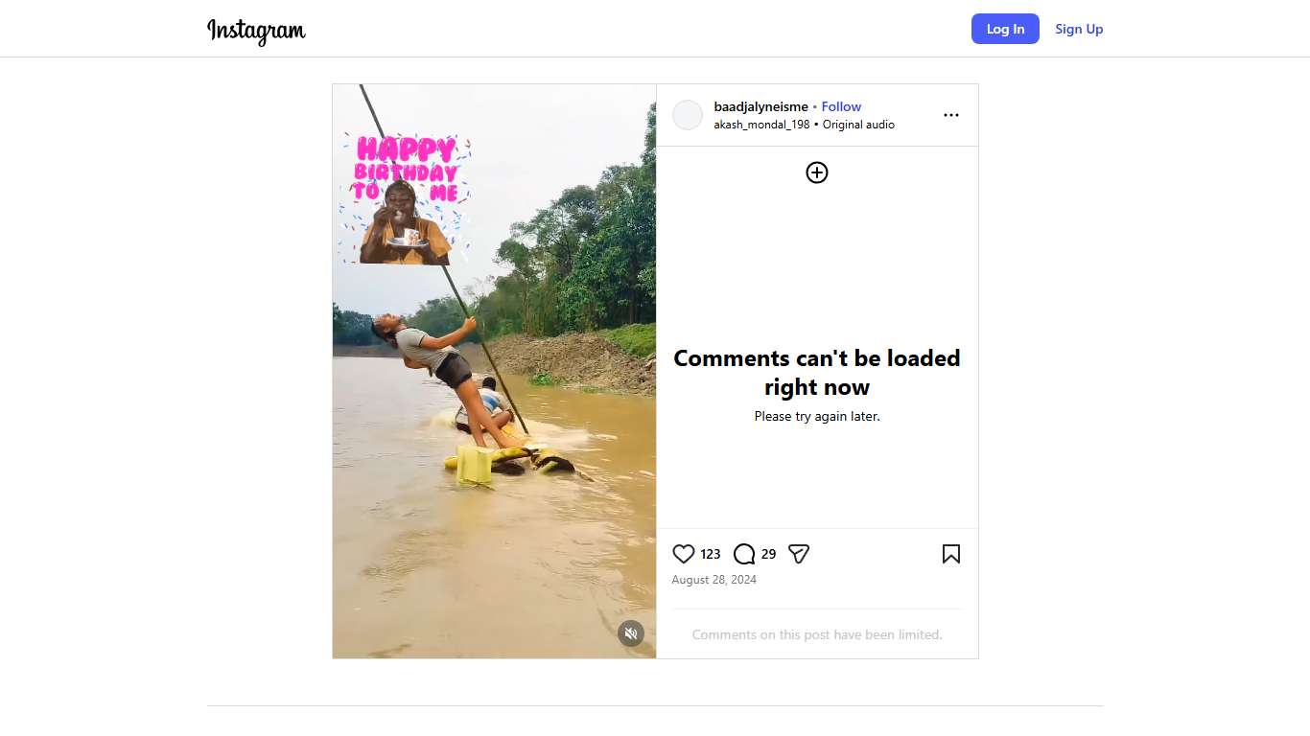Open baadjalyneisme's profile picture
The width and height of the screenshot is (1310, 736).
tap(688, 115)
